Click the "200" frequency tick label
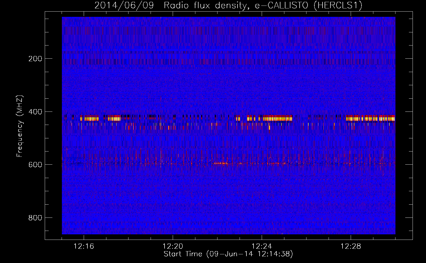The image size is (426, 263). pyautogui.click(x=35, y=59)
